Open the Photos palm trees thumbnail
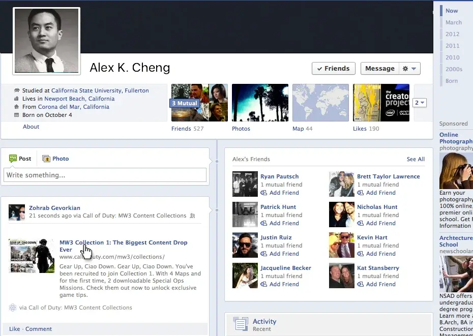Image resolution: width=473 pixels, height=336 pixels. coord(260,103)
